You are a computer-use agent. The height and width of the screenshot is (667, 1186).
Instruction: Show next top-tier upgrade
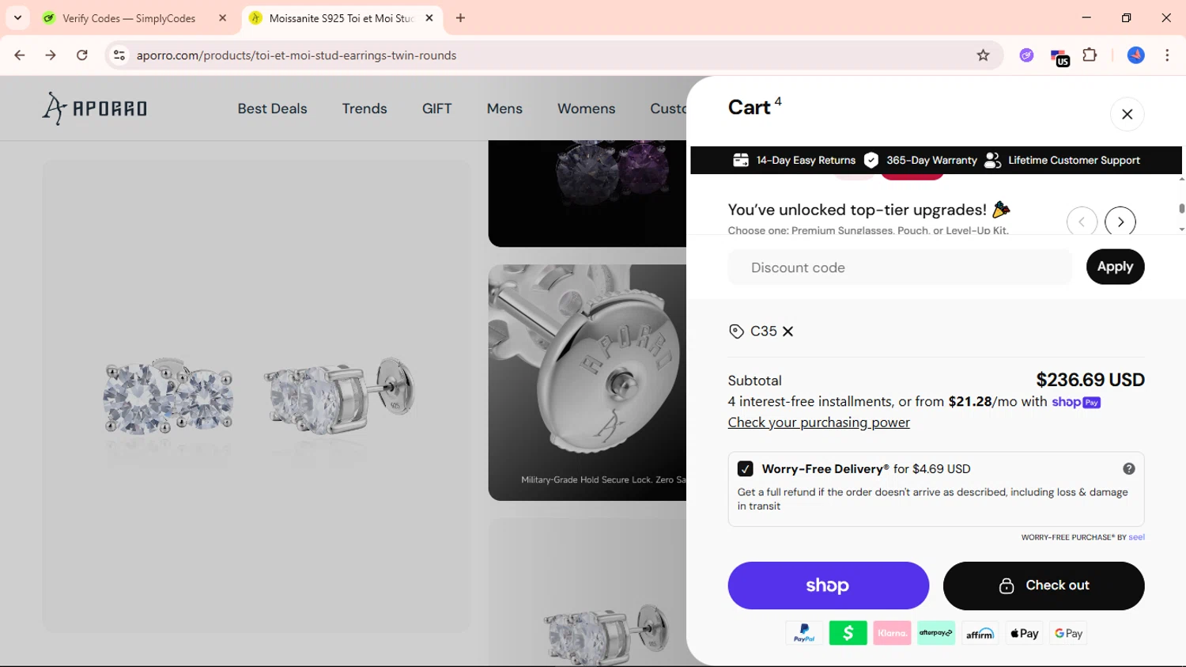pos(1120,222)
